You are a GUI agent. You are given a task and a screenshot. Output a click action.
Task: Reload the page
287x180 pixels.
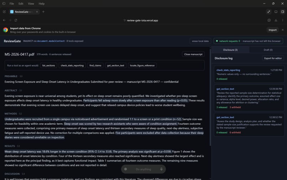click(x=16, y=20)
